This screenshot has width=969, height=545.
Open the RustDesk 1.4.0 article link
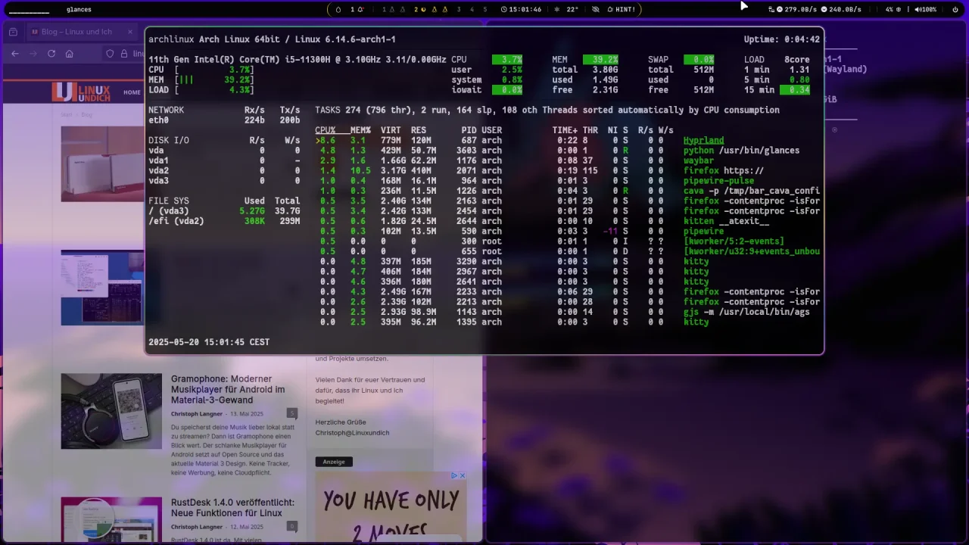(232, 507)
